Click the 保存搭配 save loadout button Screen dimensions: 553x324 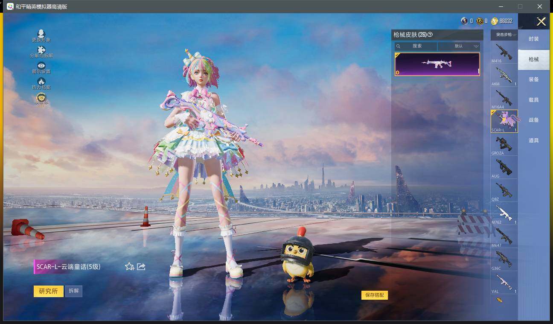(x=375, y=295)
